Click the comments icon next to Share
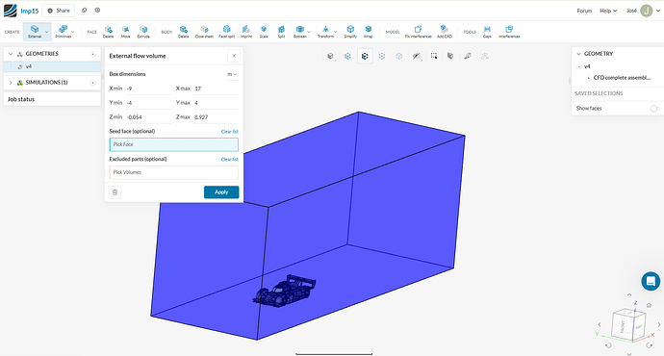This screenshot has height=356, width=664. pos(85,11)
